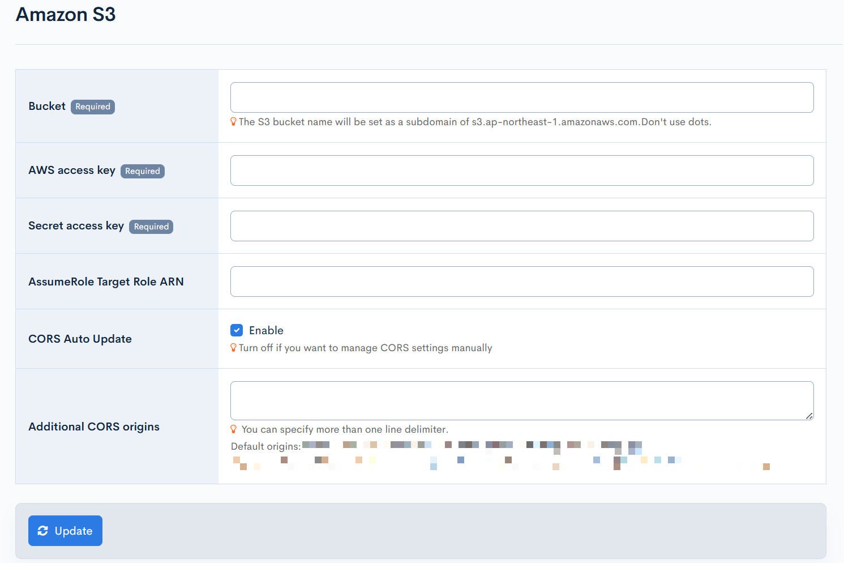Click the Enable label beside the checkbox
Viewport: 844px width, 563px height.
pos(266,330)
